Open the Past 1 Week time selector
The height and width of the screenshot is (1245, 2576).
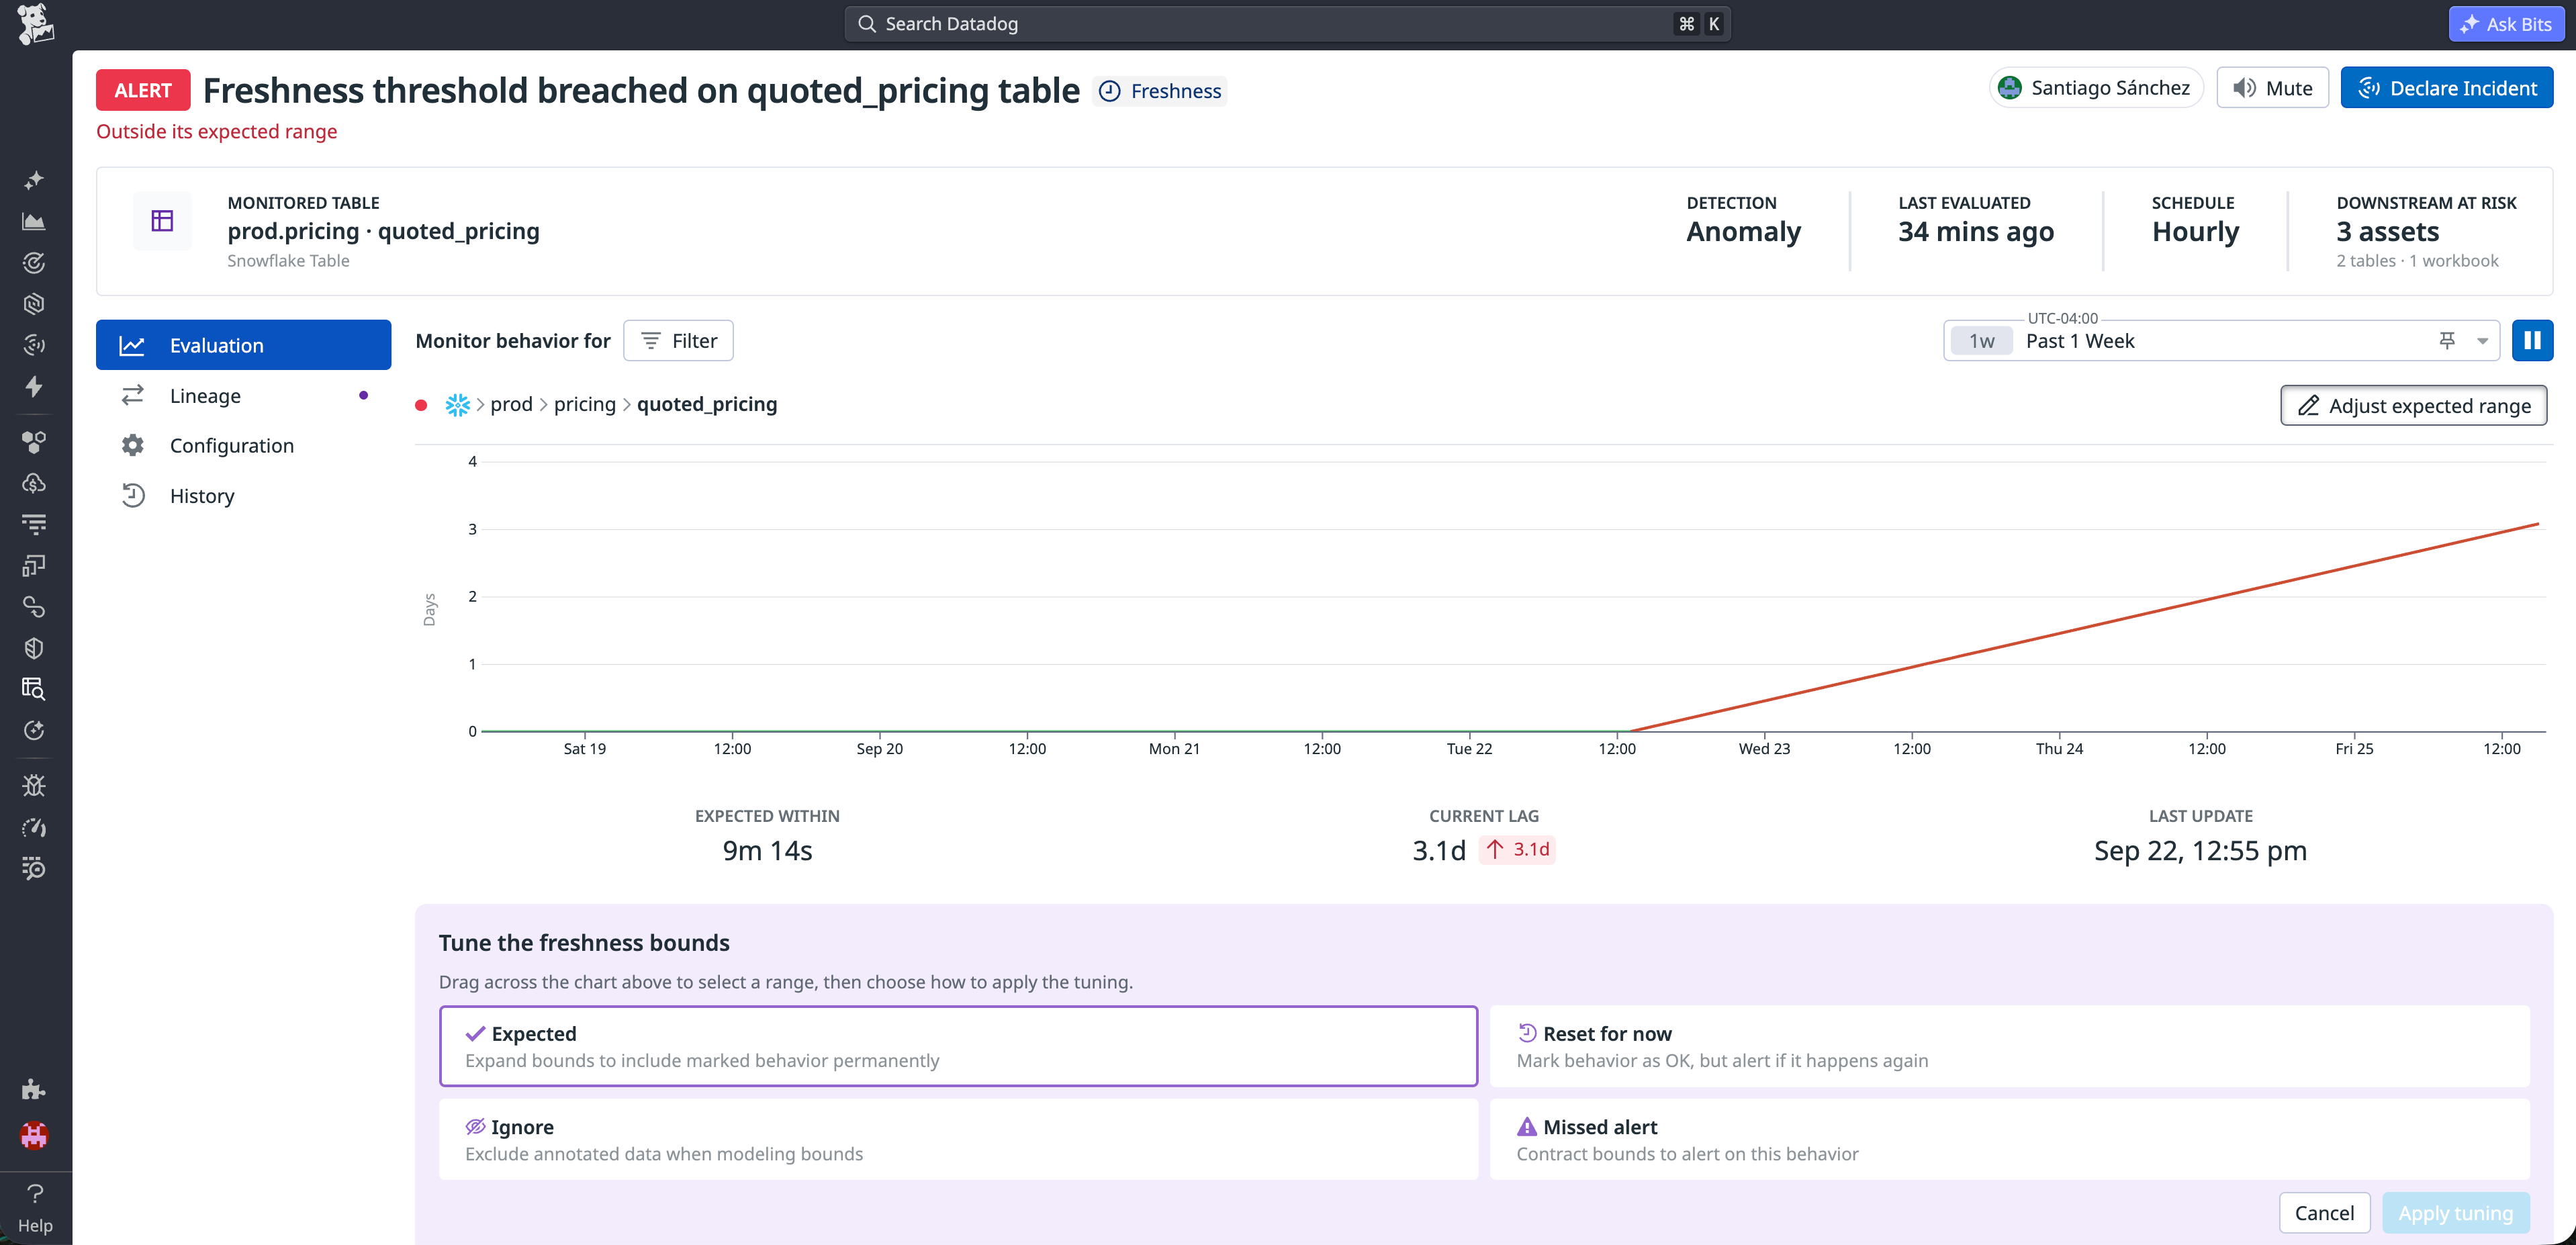click(2221, 341)
